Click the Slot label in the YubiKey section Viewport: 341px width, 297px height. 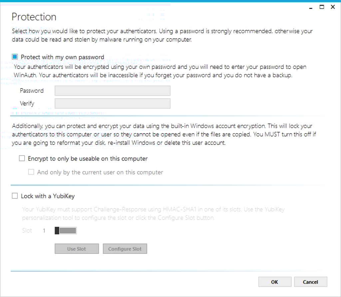[27, 230]
